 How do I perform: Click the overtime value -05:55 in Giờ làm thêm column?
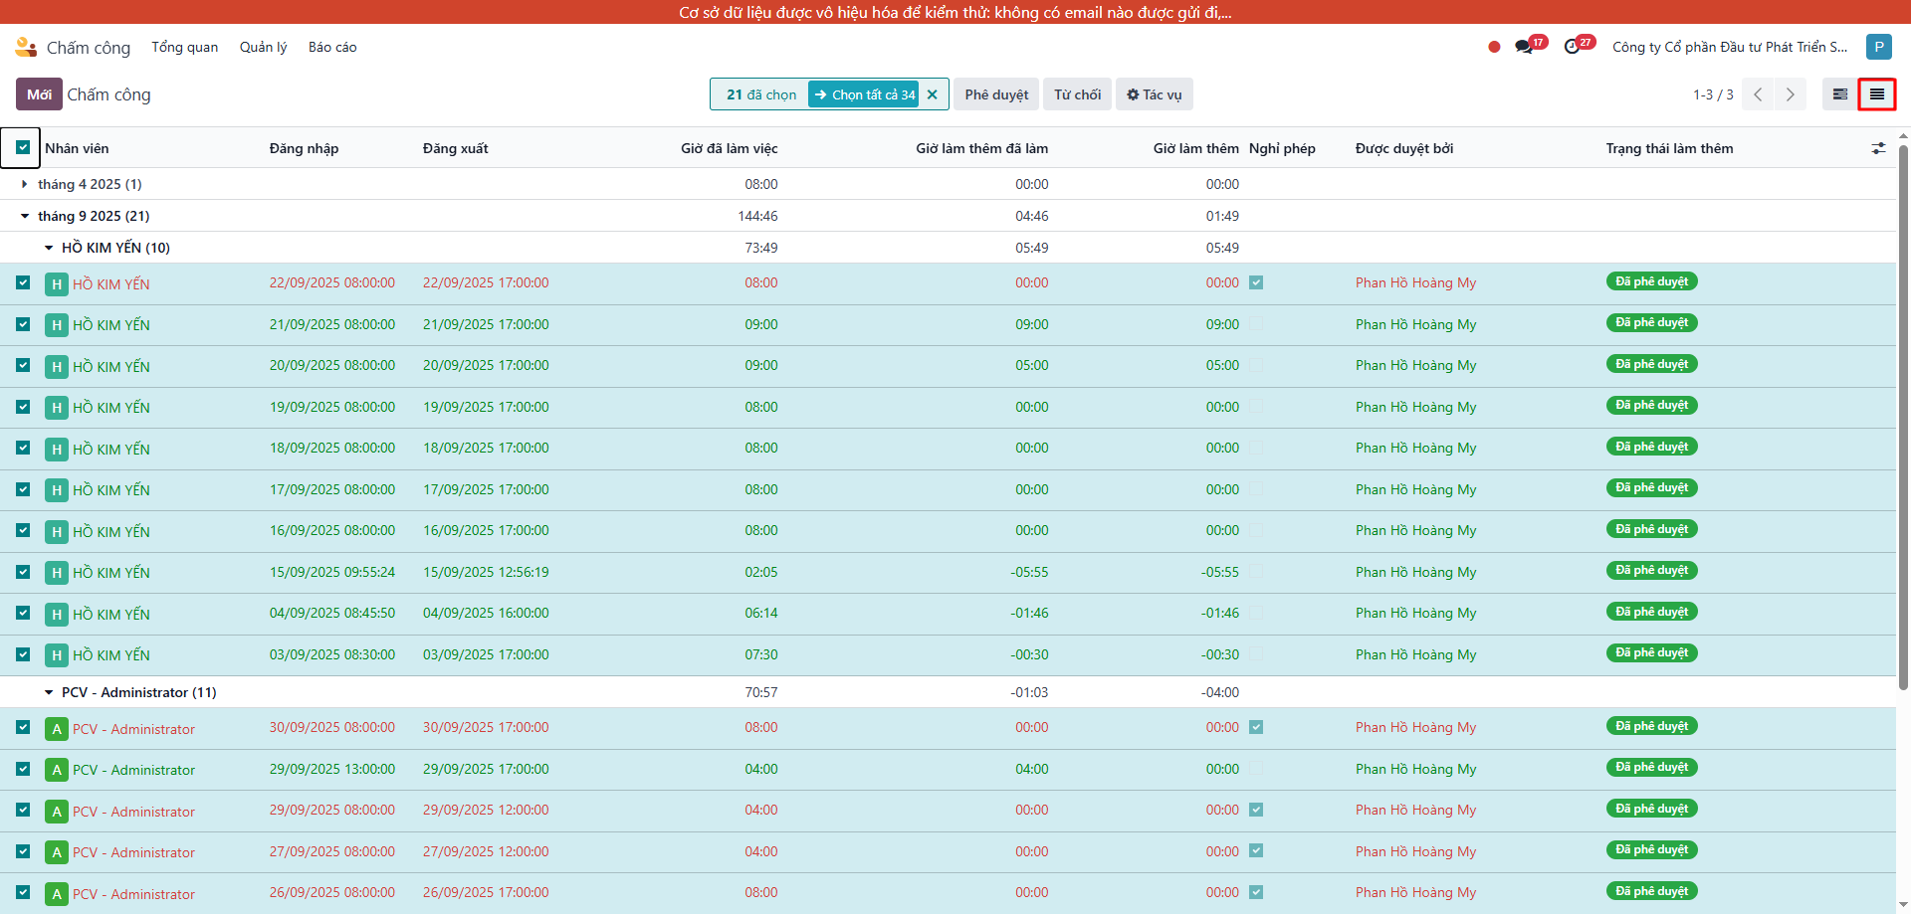(x=1220, y=572)
